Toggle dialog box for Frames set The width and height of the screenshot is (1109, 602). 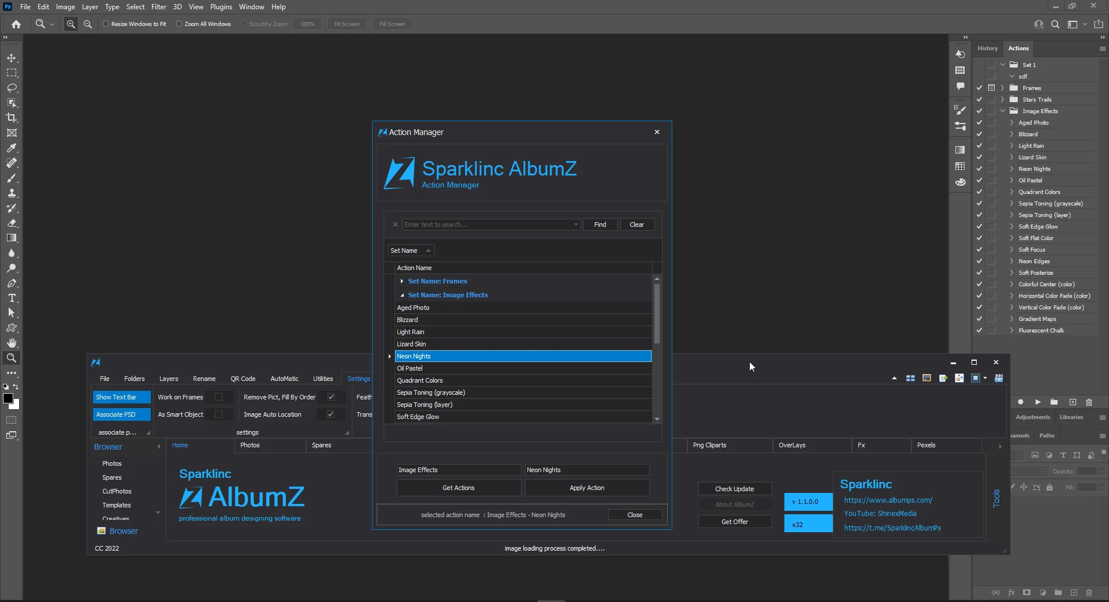[992, 88]
